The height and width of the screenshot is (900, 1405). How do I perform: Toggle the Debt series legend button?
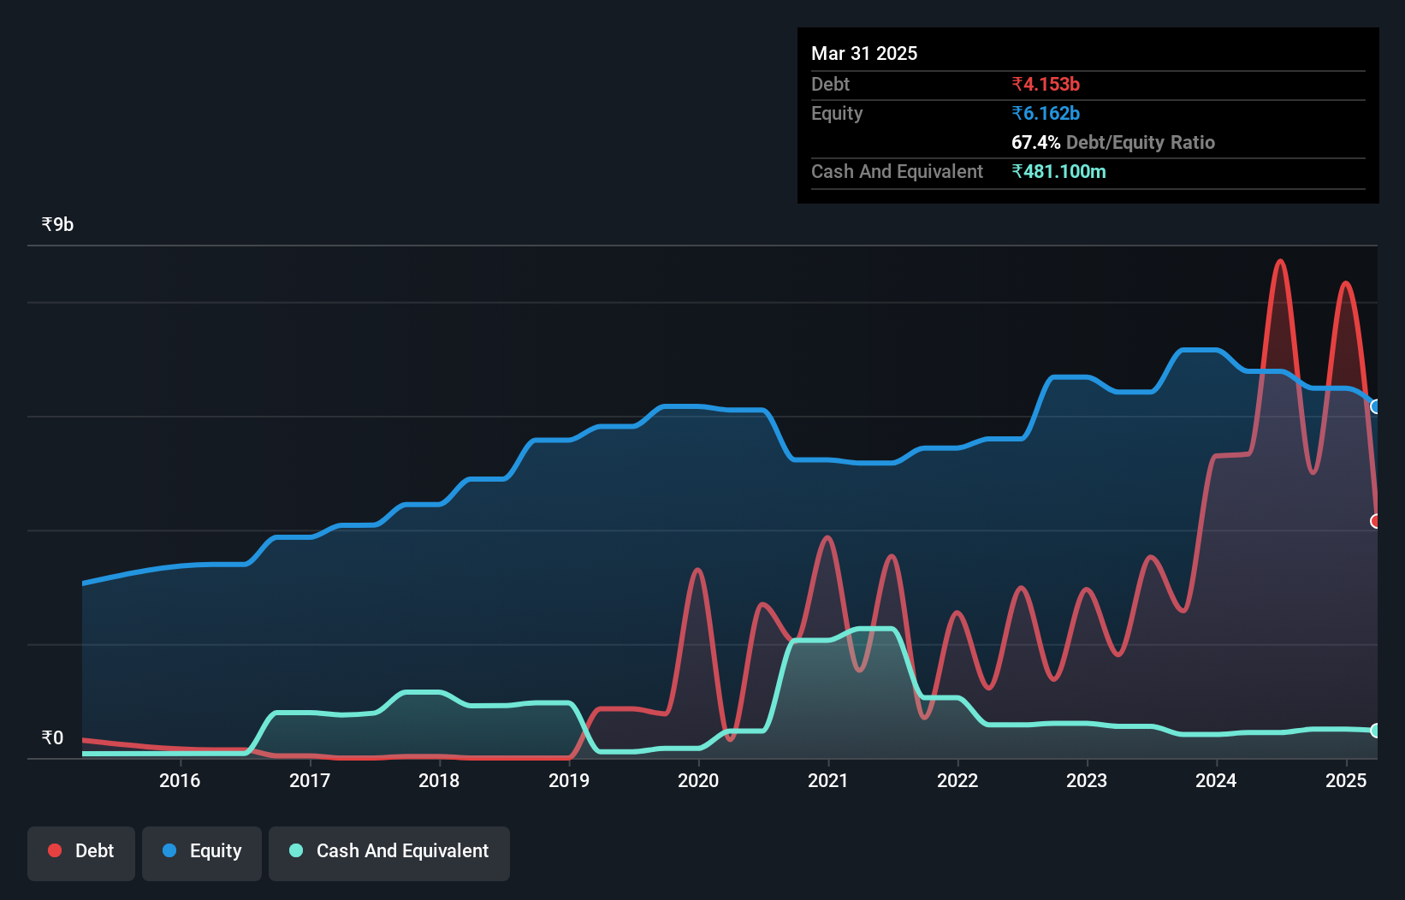tap(81, 853)
